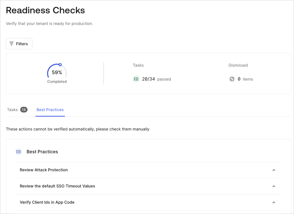Click the filter icon inside the Filters button
294x214 pixels.
(x=12, y=43)
